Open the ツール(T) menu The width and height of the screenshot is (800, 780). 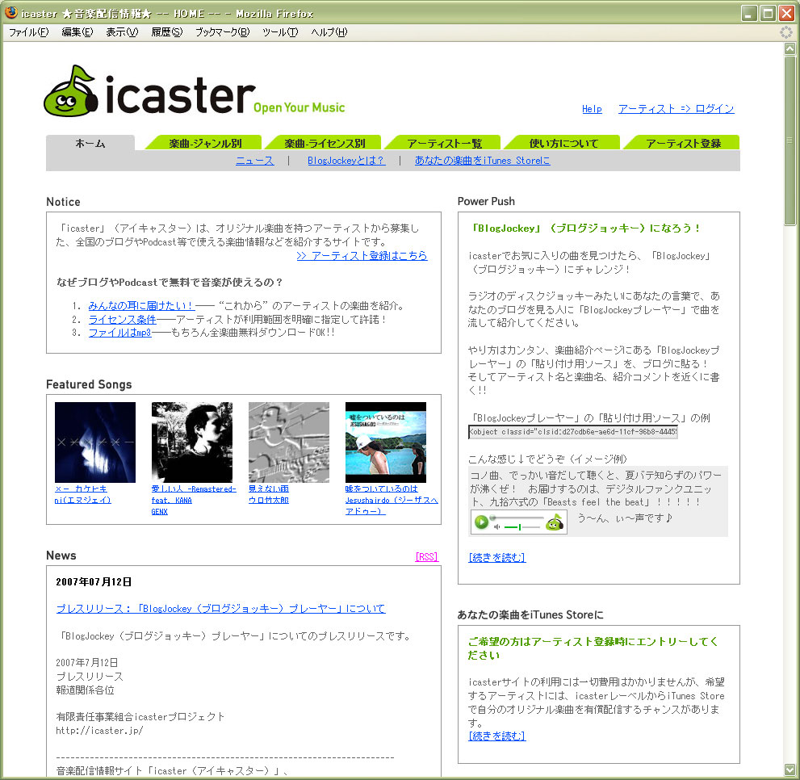(x=280, y=32)
